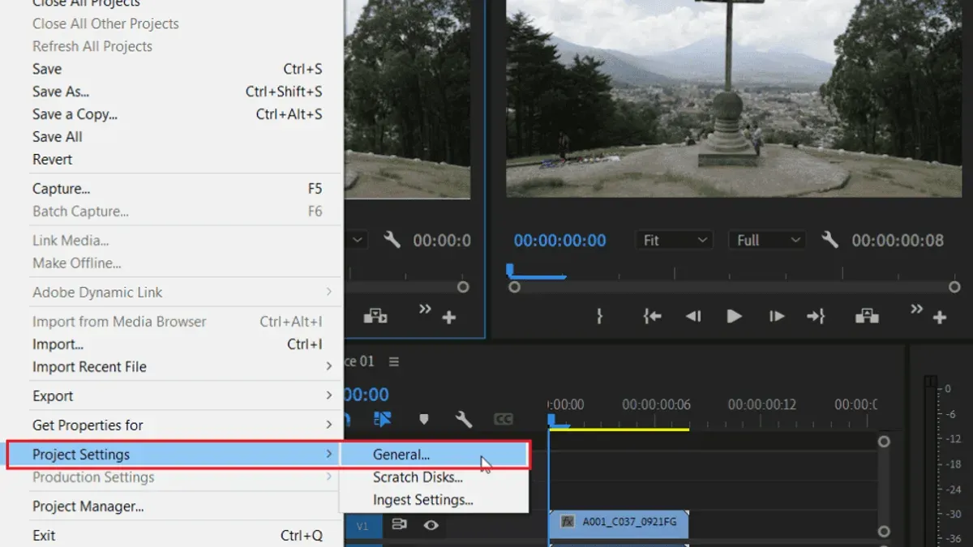Go to In point in Program Monitor
Image resolution: width=973 pixels, height=547 pixels.
point(653,317)
